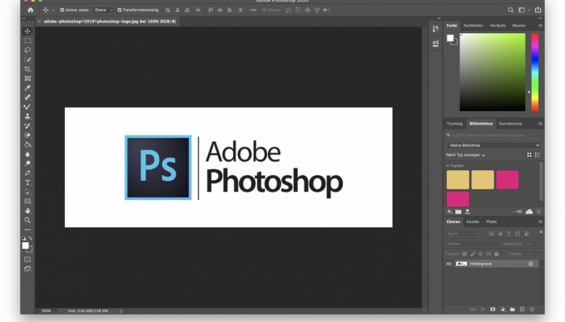Image resolution: width=565 pixels, height=322 pixels.
Task: Switch to the Kanäle tab
Action: coord(473,222)
